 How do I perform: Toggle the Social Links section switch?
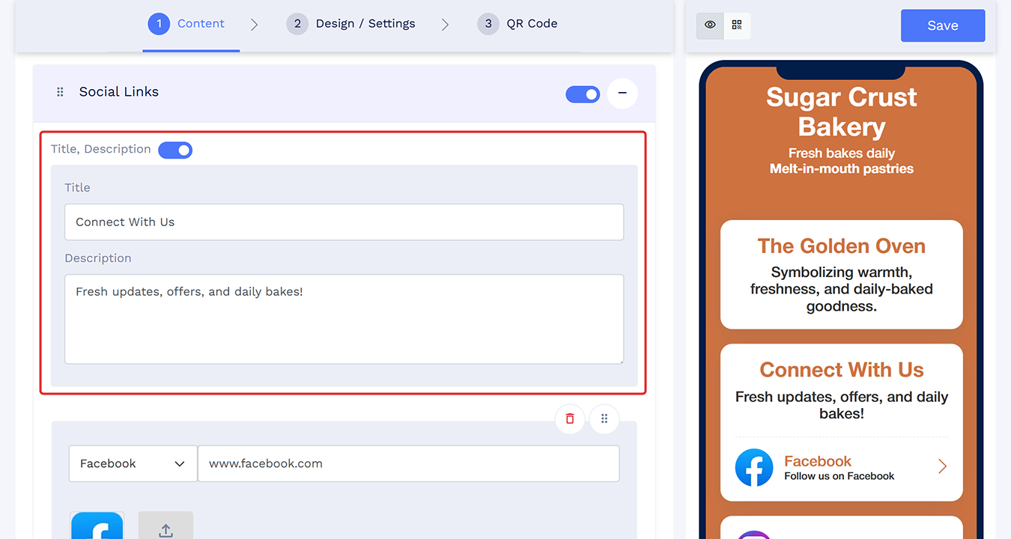pos(583,94)
